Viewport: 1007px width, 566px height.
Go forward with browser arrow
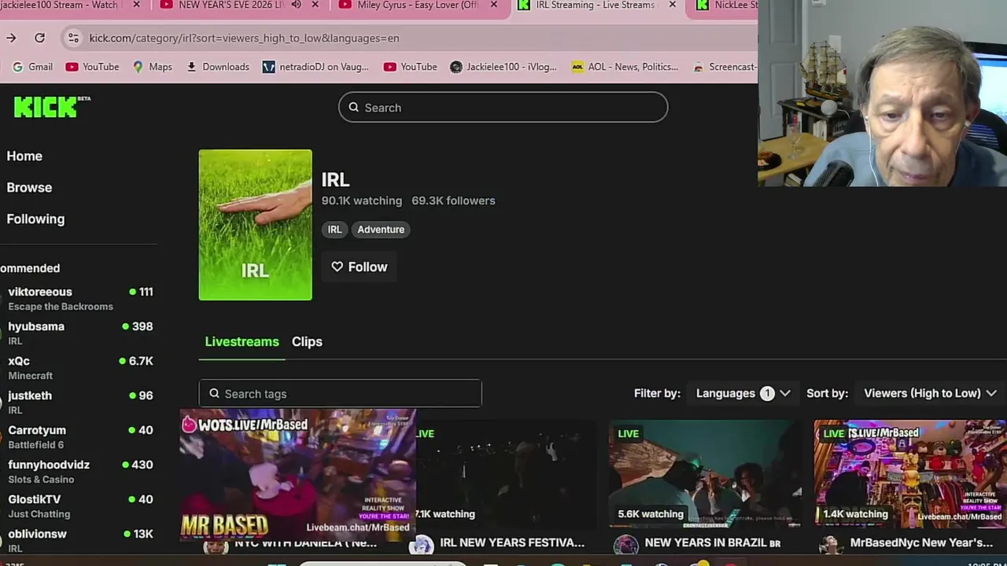coord(11,38)
